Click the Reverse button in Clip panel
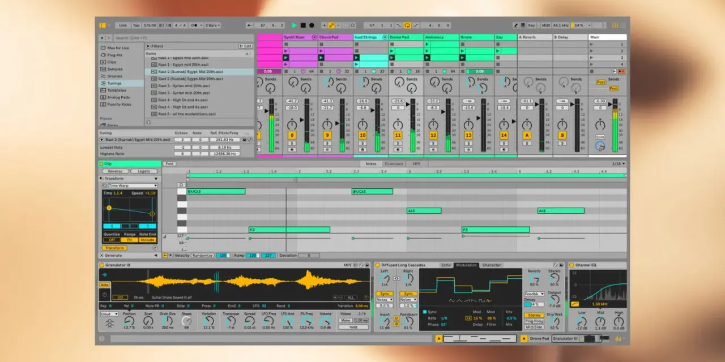The image size is (725, 362). tap(115, 171)
